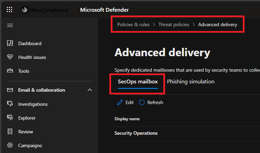This screenshot has height=153, width=260.
Task: Open Explorer from the sidebar
Action: [27, 118]
